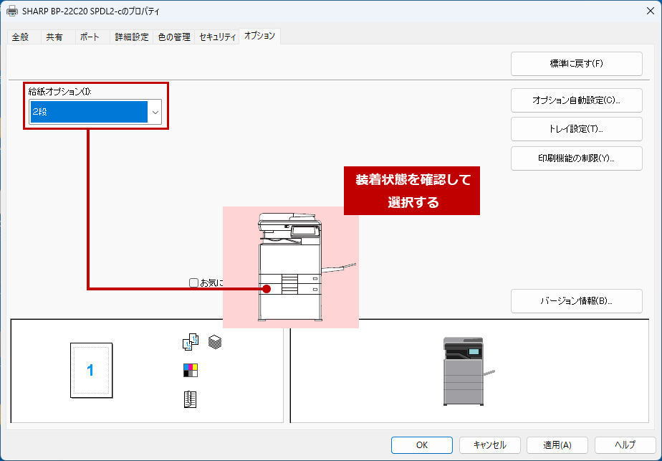
Task: Click the printer icon in title bar
Action: coord(11,11)
